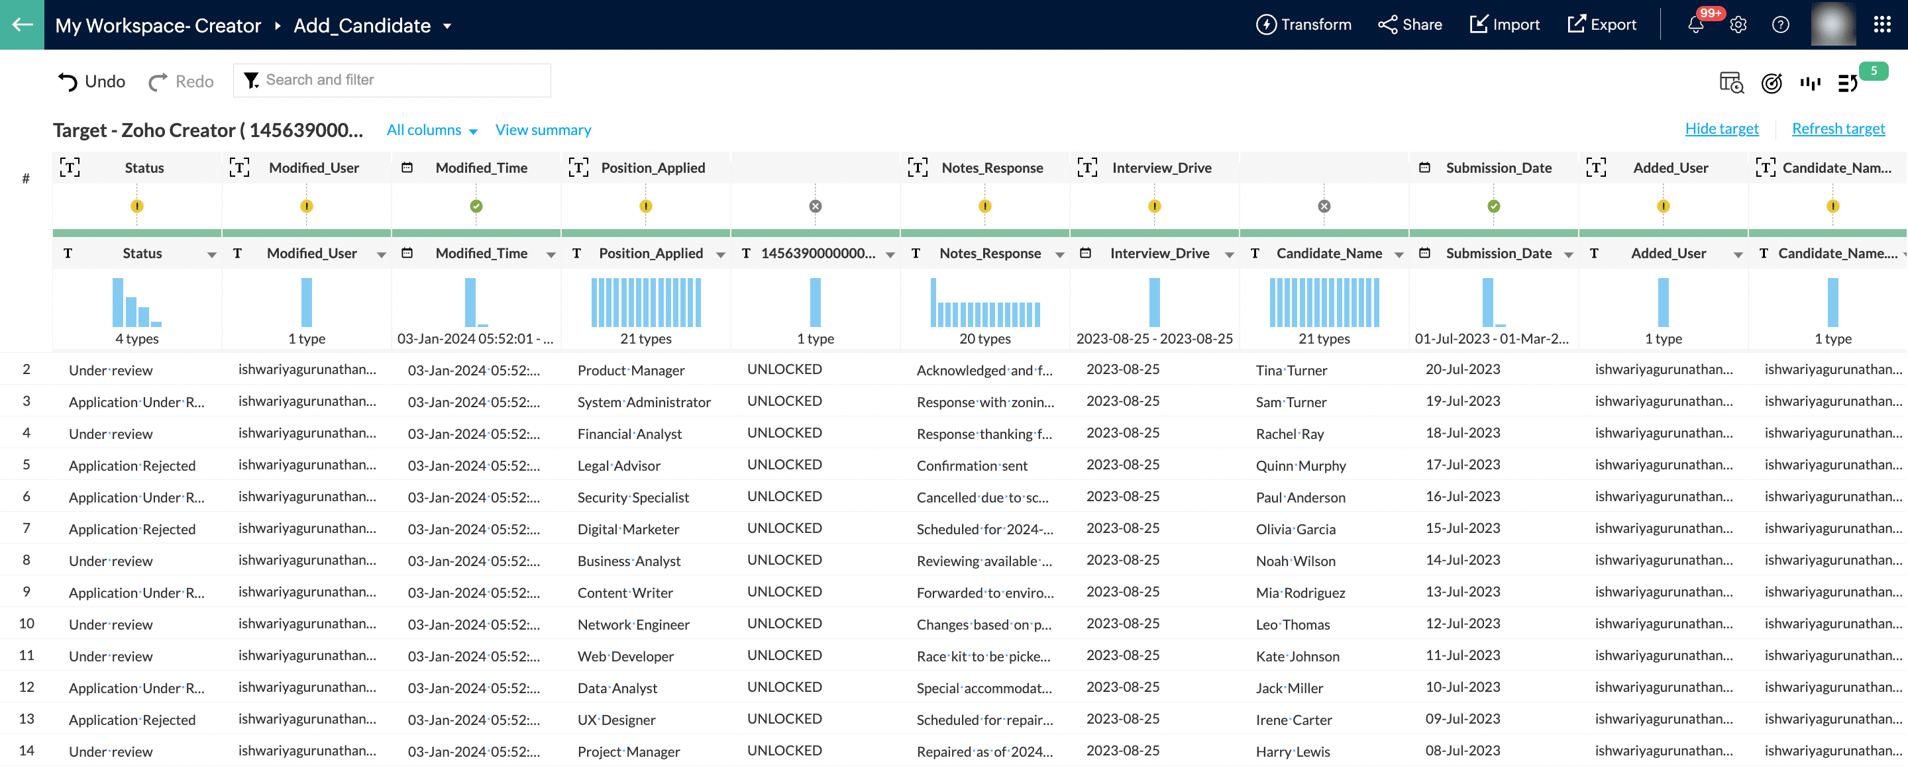Open the Export menu

[x=1601, y=24]
